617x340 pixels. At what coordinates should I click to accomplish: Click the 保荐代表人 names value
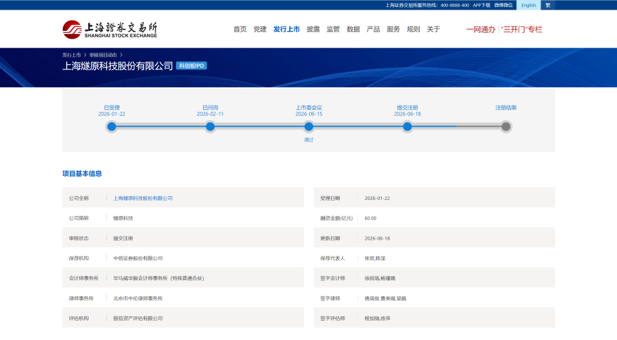375,258
